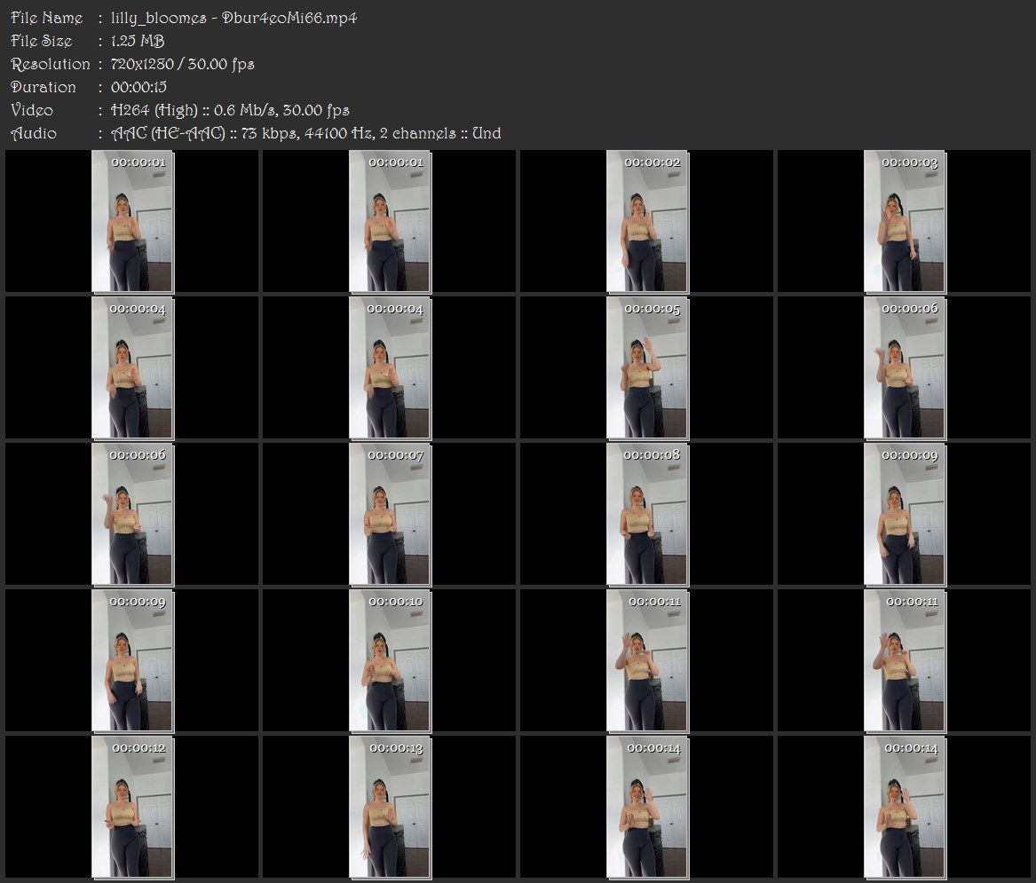Select the frame marked 00:00:10
Viewport: 1036px width, 883px height.
coord(390,661)
